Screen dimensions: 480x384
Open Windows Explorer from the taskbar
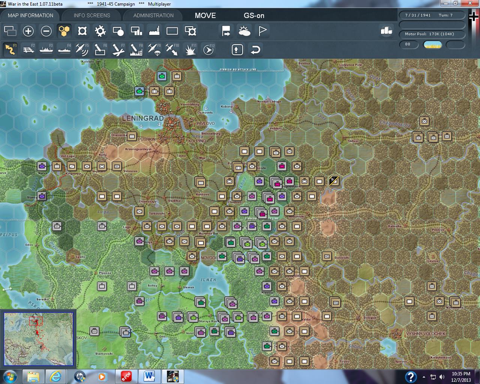(33, 376)
